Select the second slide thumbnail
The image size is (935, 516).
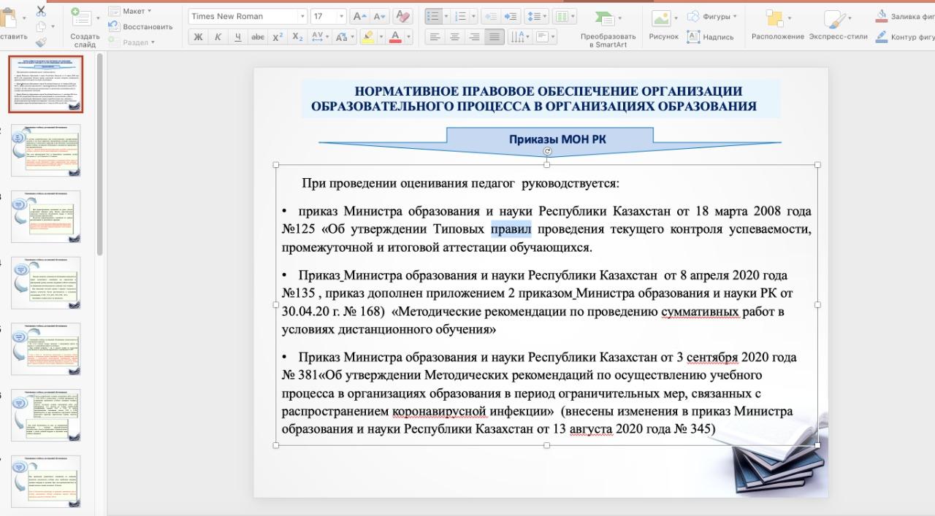(46, 150)
